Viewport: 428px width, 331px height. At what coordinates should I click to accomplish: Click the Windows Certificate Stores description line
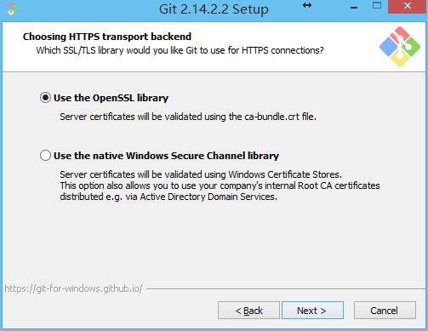pyautogui.click(x=201, y=174)
